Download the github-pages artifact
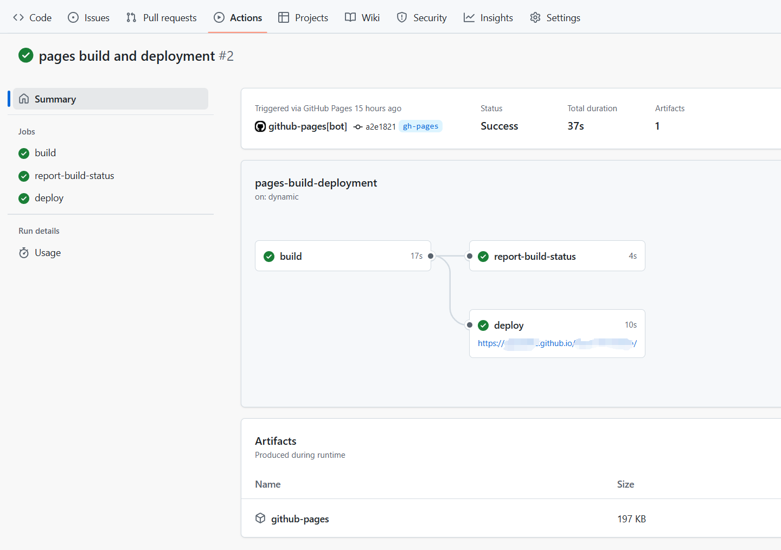Viewport: 781px width, 550px height. [x=300, y=519]
